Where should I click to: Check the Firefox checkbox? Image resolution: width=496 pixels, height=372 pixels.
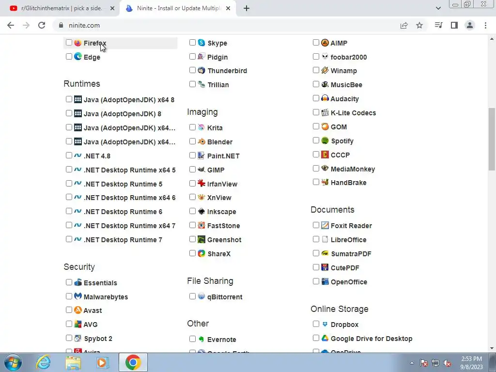pyautogui.click(x=69, y=43)
